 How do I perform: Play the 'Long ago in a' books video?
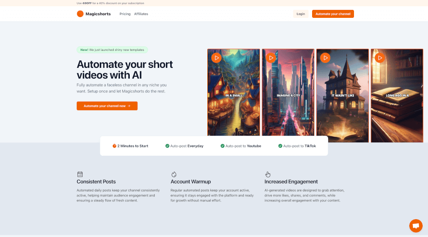379,58
